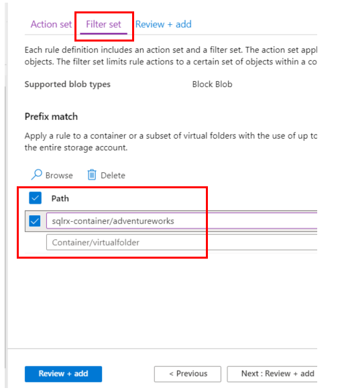Click the Browse text label
Viewport: 338px width, 390px height.
59,176
